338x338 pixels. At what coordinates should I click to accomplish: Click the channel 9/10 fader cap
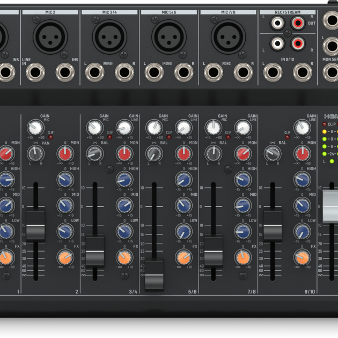pos(273,225)
